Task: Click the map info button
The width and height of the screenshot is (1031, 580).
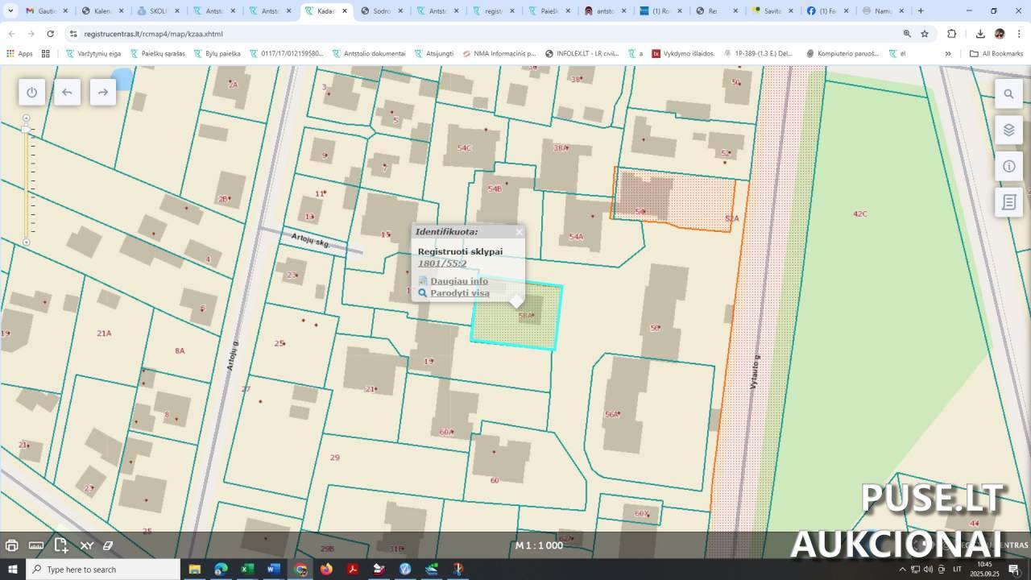Action: click(x=1008, y=167)
